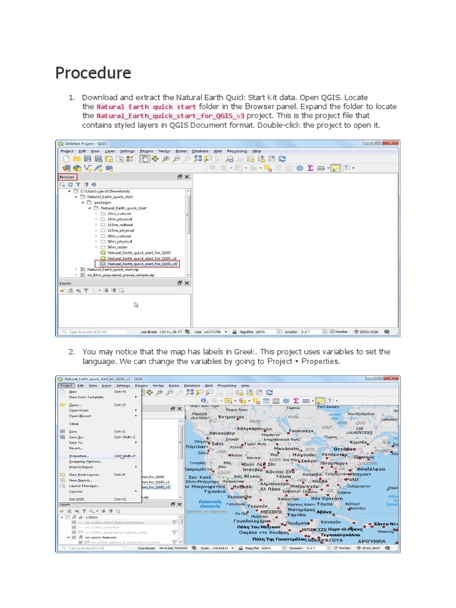Click Save Project icon in upper QGIS toolbar
Screen dimensions: 456x608
(x=88, y=159)
